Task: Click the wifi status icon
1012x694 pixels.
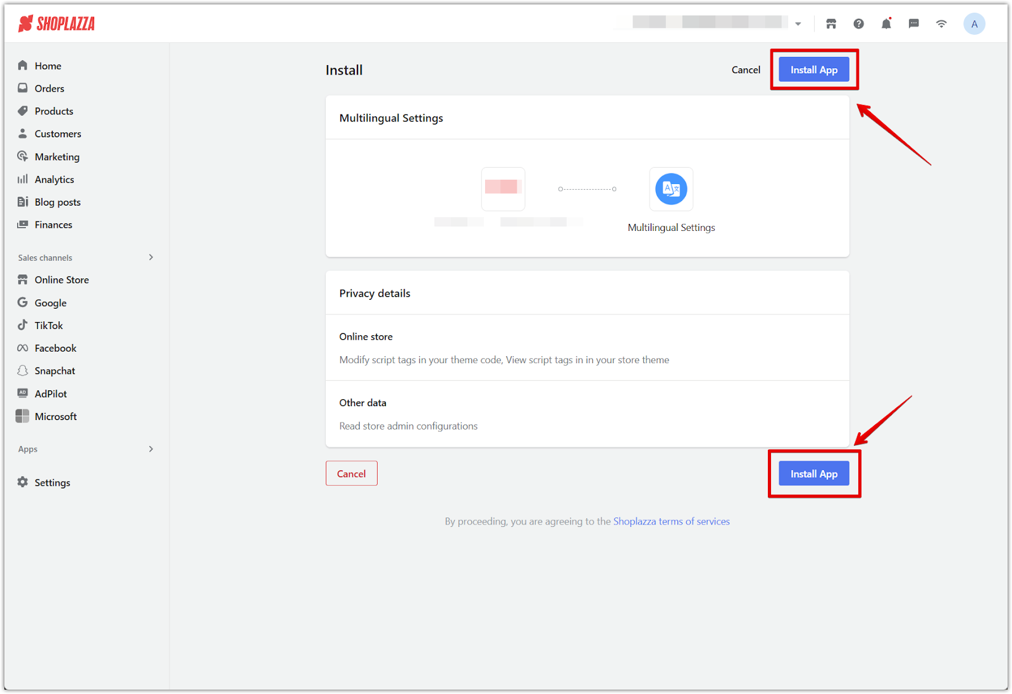Action: pos(941,24)
